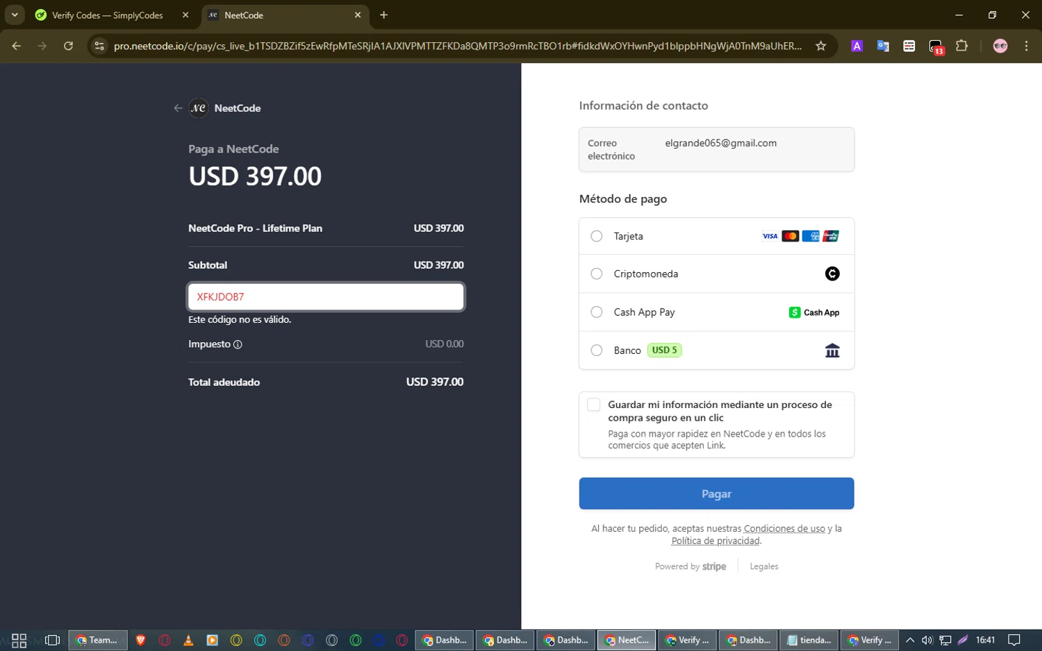1042x651 pixels.
Task: Click the NeetCode round logo
Action: [x=199, y=108]
